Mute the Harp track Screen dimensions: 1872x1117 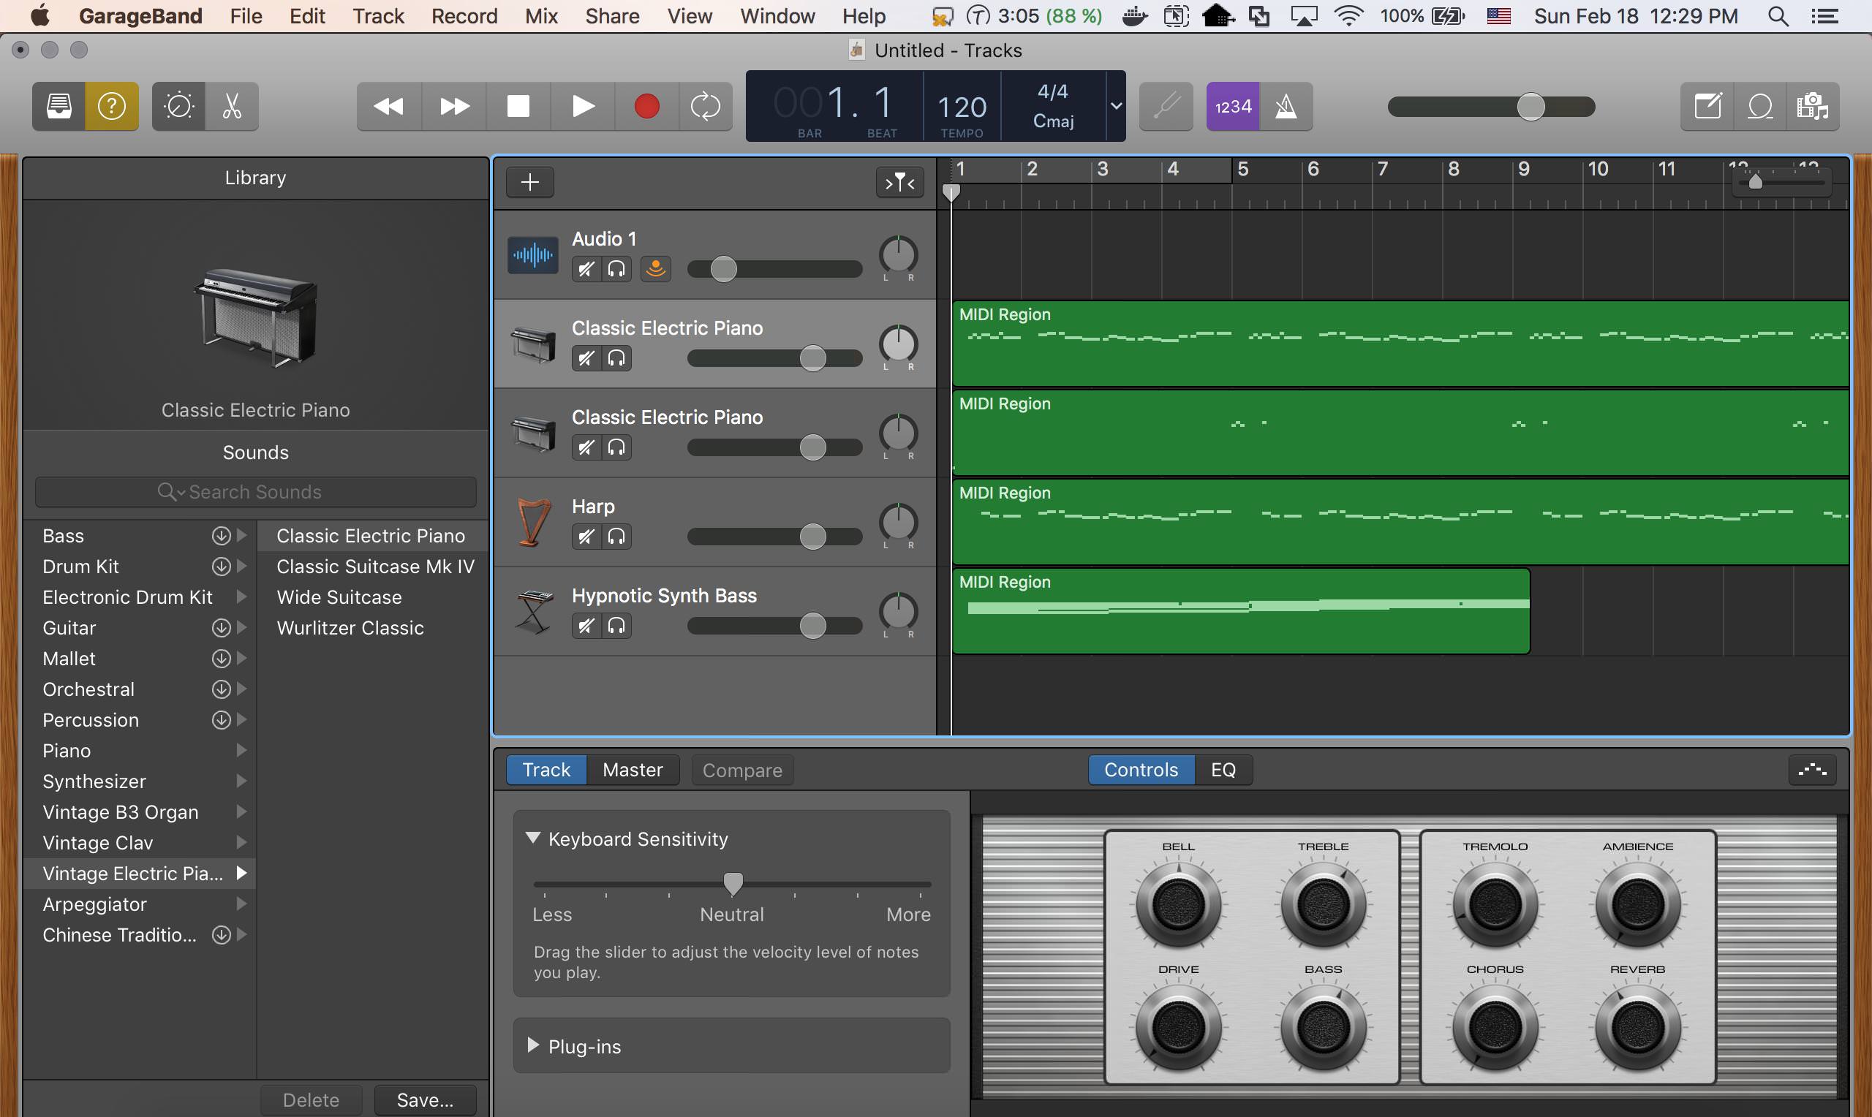(586, 537)
